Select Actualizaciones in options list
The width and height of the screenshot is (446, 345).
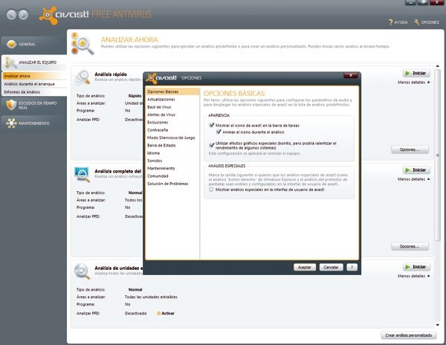(172, 100)
